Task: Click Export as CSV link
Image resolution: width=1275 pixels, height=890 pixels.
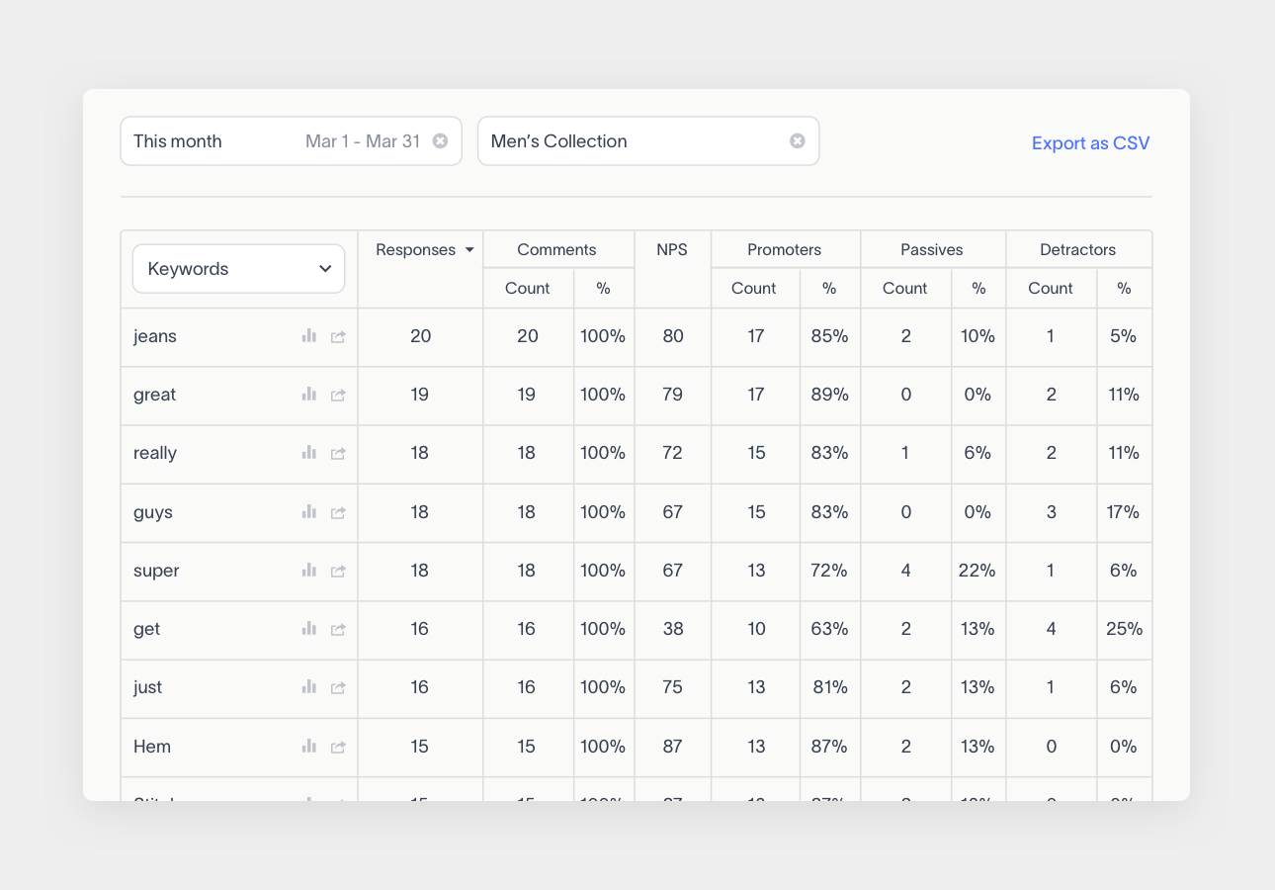Action: (x=1090, y=143)
